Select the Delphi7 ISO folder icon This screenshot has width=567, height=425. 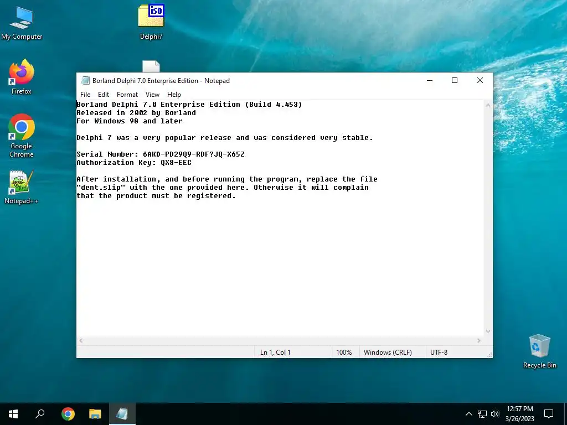151,22
